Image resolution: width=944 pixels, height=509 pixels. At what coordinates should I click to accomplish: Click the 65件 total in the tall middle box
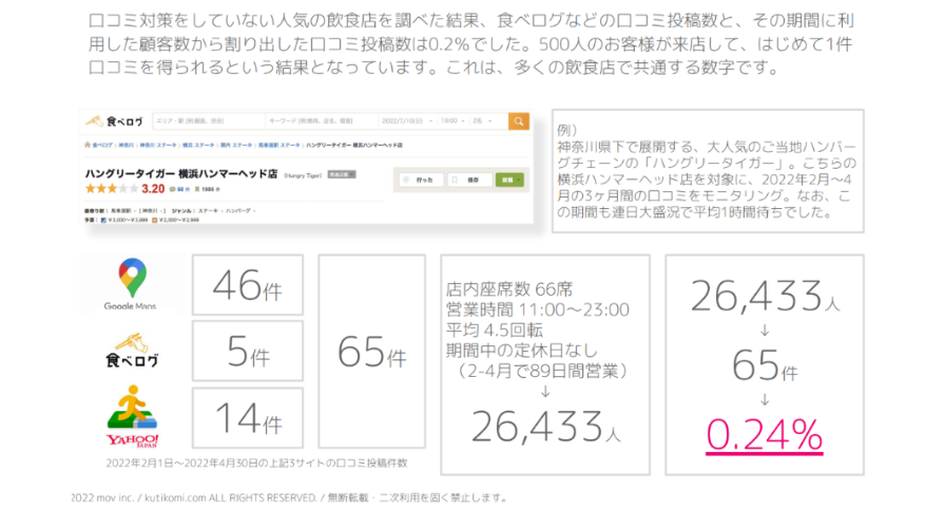click(372, 352)
